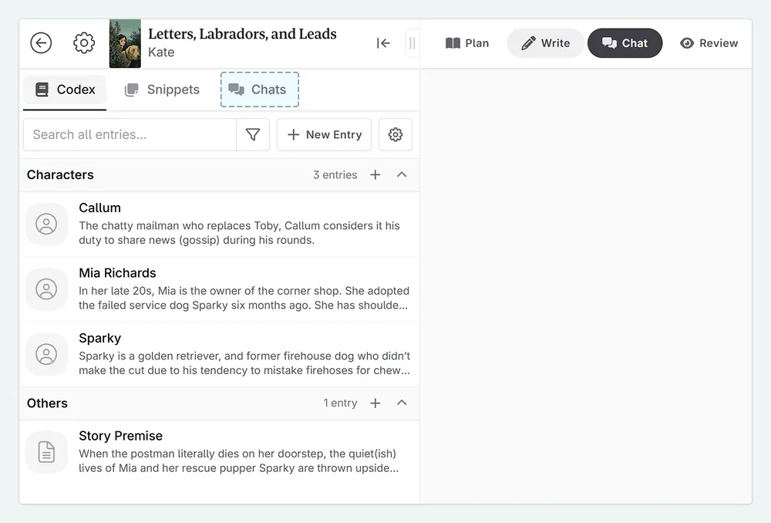Select the Codex tab
771x523 pixels.
65,89
